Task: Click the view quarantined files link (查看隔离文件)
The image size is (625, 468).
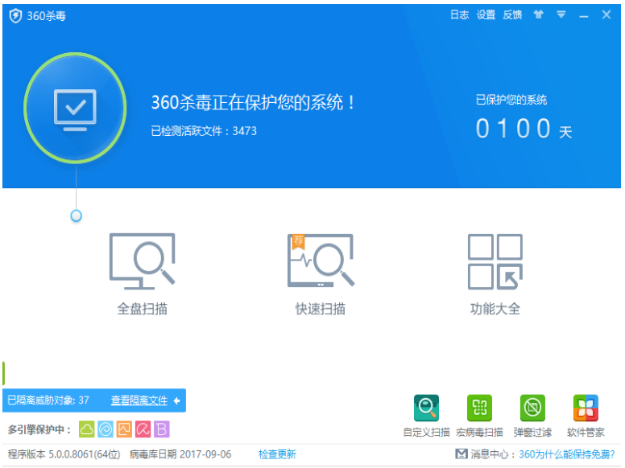Action: click(139, 400)
